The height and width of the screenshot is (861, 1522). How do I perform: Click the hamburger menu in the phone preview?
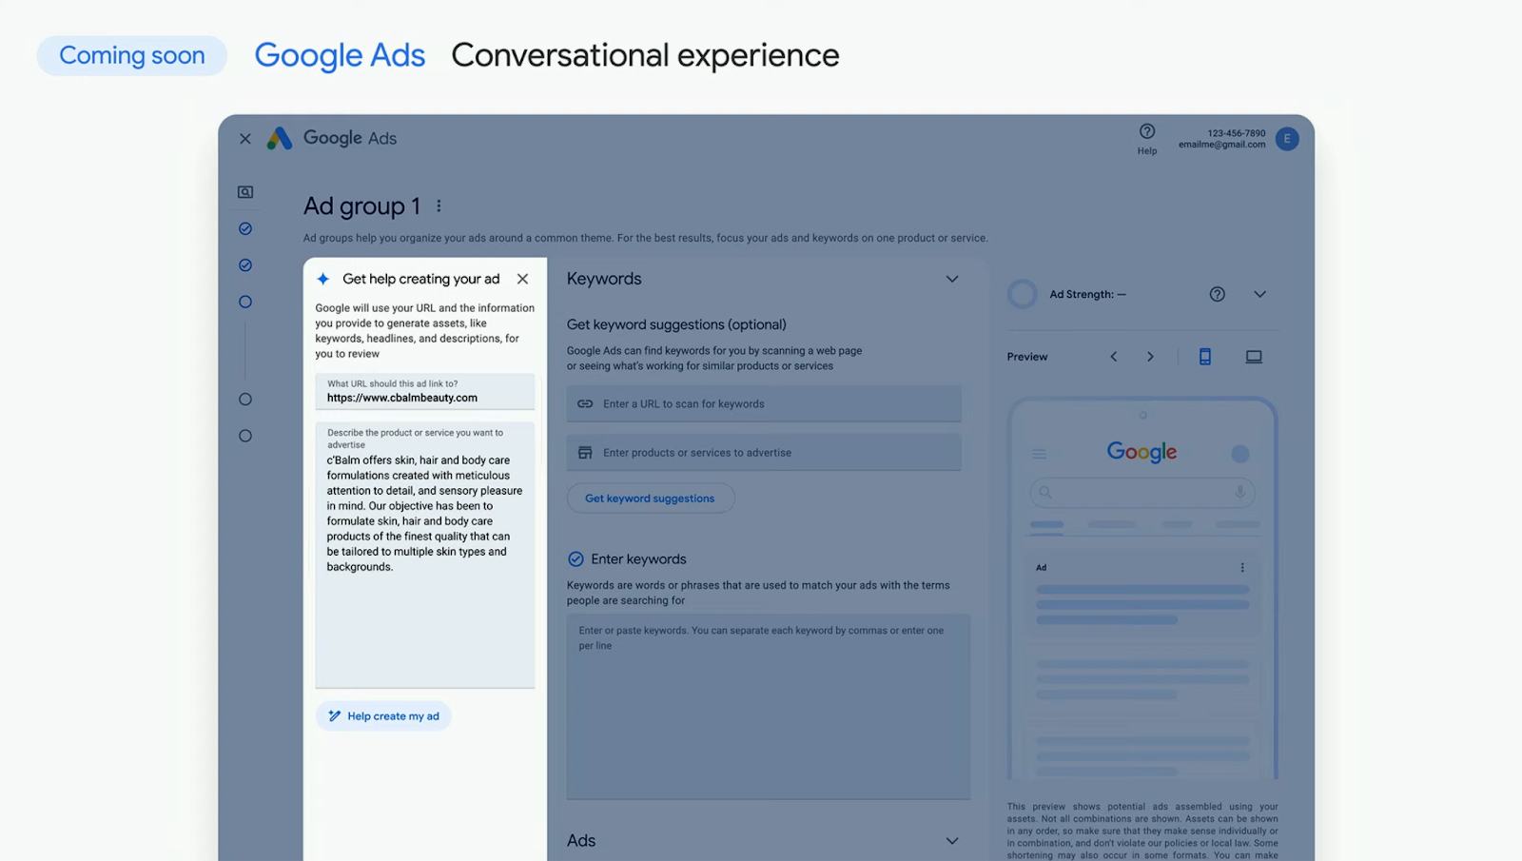(1039, 454)
